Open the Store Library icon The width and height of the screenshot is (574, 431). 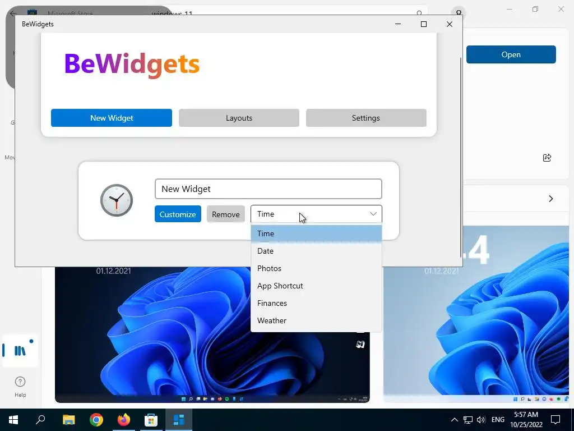coord(20,351)
